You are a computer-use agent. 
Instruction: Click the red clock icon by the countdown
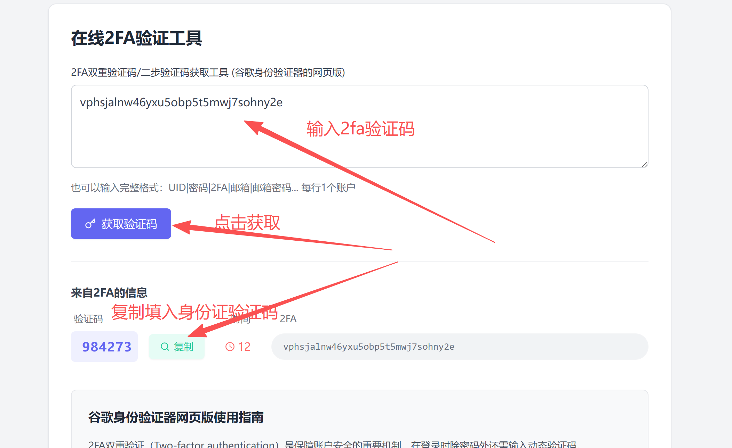point(230,347)
